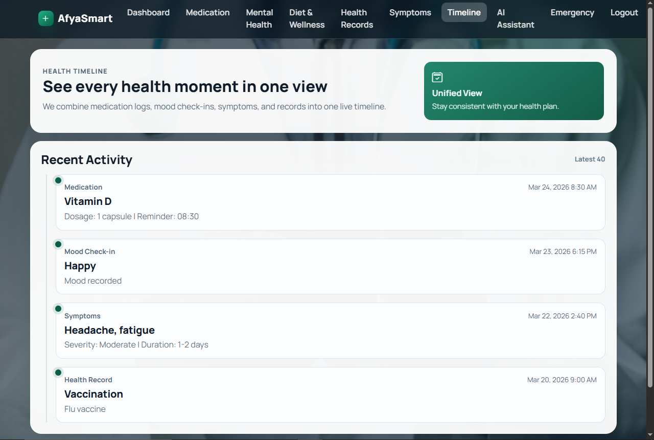654x440 pixels.
Task: Click the Mar 22, 2026 2:40 PM timestamp
Action: [x=562, y=316]
